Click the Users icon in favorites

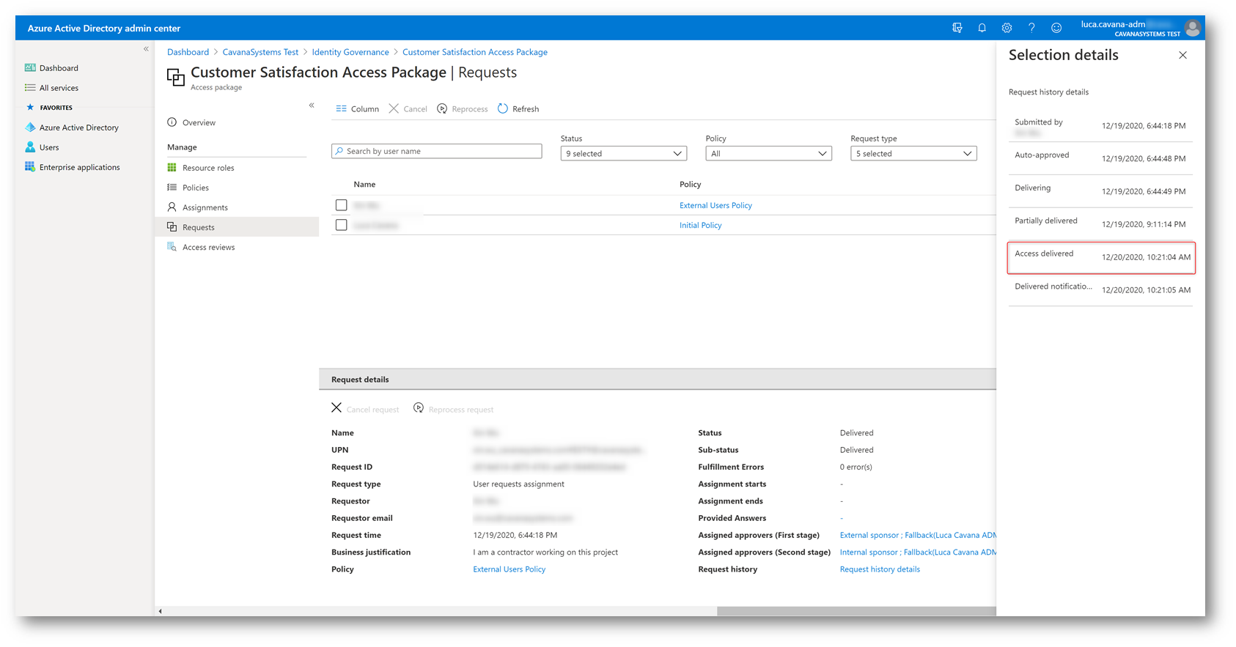tap(30, 147)
